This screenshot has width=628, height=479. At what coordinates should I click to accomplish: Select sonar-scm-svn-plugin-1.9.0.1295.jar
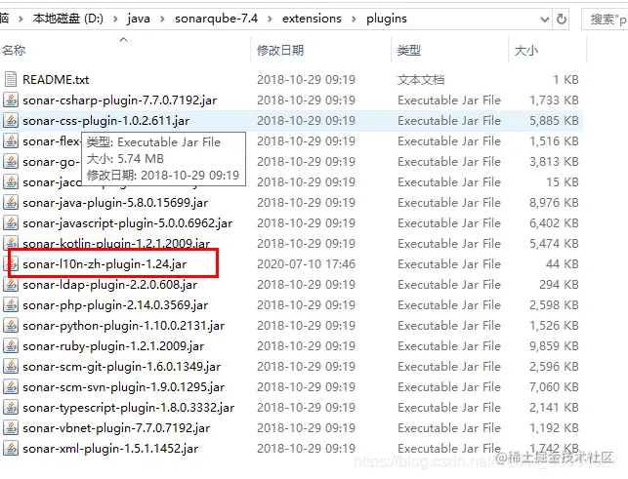[123, 387]
